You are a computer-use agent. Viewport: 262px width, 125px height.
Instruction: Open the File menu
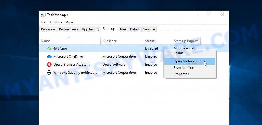(x=43, y=22)
